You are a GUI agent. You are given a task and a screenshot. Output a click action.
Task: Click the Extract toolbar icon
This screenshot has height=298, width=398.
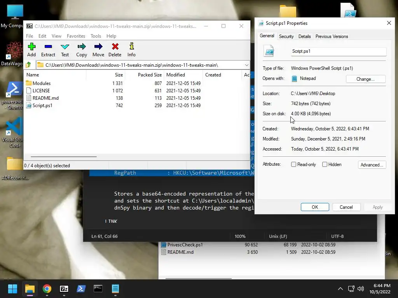click(48, 47)
